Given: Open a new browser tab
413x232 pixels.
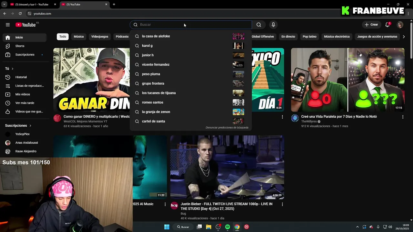Looking at the screenshot, I should click(x=114, y=5).
